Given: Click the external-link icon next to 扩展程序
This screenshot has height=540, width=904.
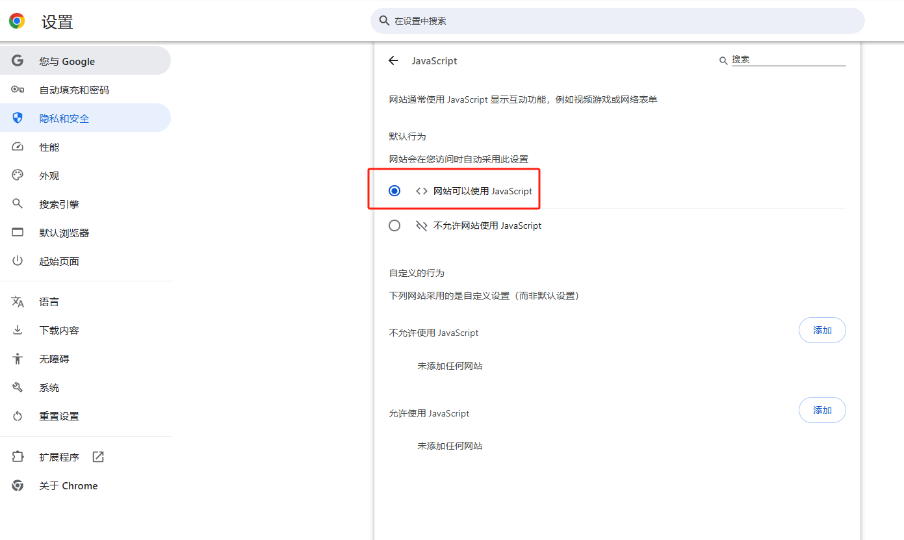Looking at the screenshot, I should (98, 457).
